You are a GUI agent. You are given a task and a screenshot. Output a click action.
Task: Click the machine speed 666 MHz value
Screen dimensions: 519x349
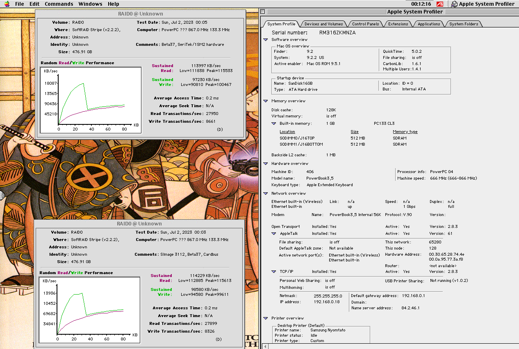[x=453, y=178]
